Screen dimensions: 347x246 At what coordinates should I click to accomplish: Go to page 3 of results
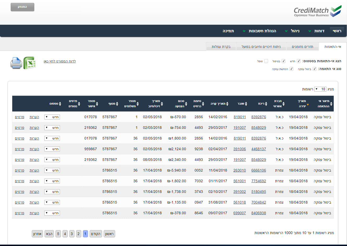72,234
